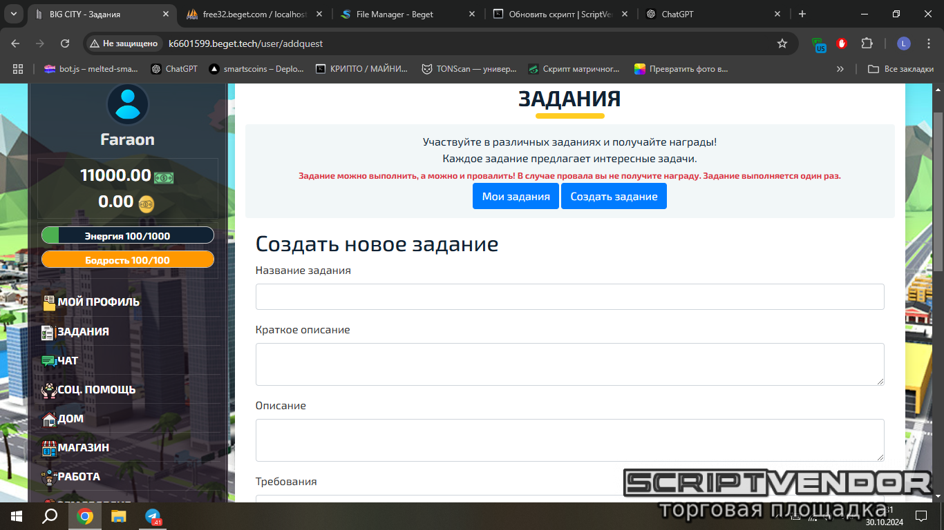Open РАБОТА sidebar item
The width and height of the screenshot is (944, 530).
[x=71, y=477]
